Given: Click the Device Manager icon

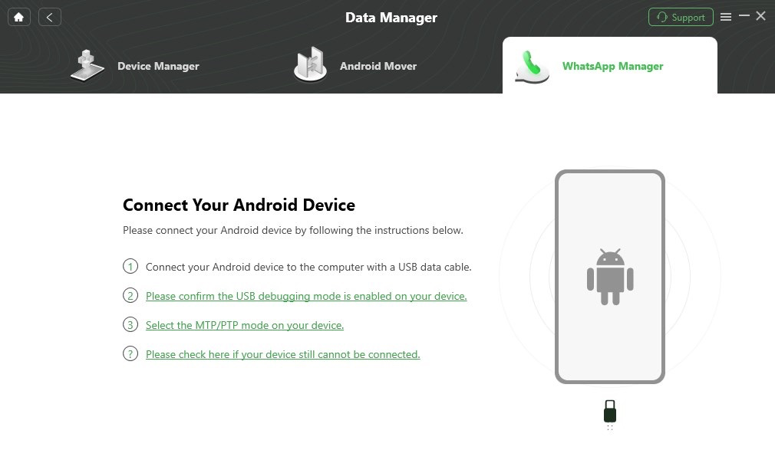Looking at the screenshot, I should 87,65.
